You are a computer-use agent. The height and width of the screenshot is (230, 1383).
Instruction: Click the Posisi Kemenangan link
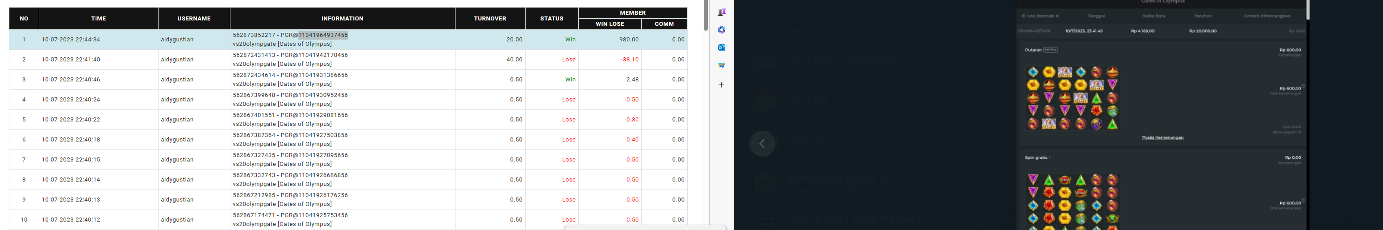[1162, 137]
